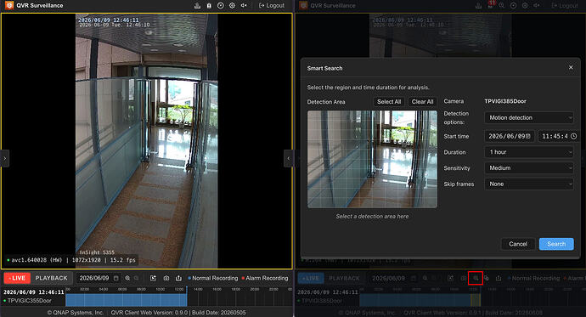Click the blue recording bar on left timeline
Image resolution: width=586 pixels, height=317 pixels.
[x=126, y=300]
